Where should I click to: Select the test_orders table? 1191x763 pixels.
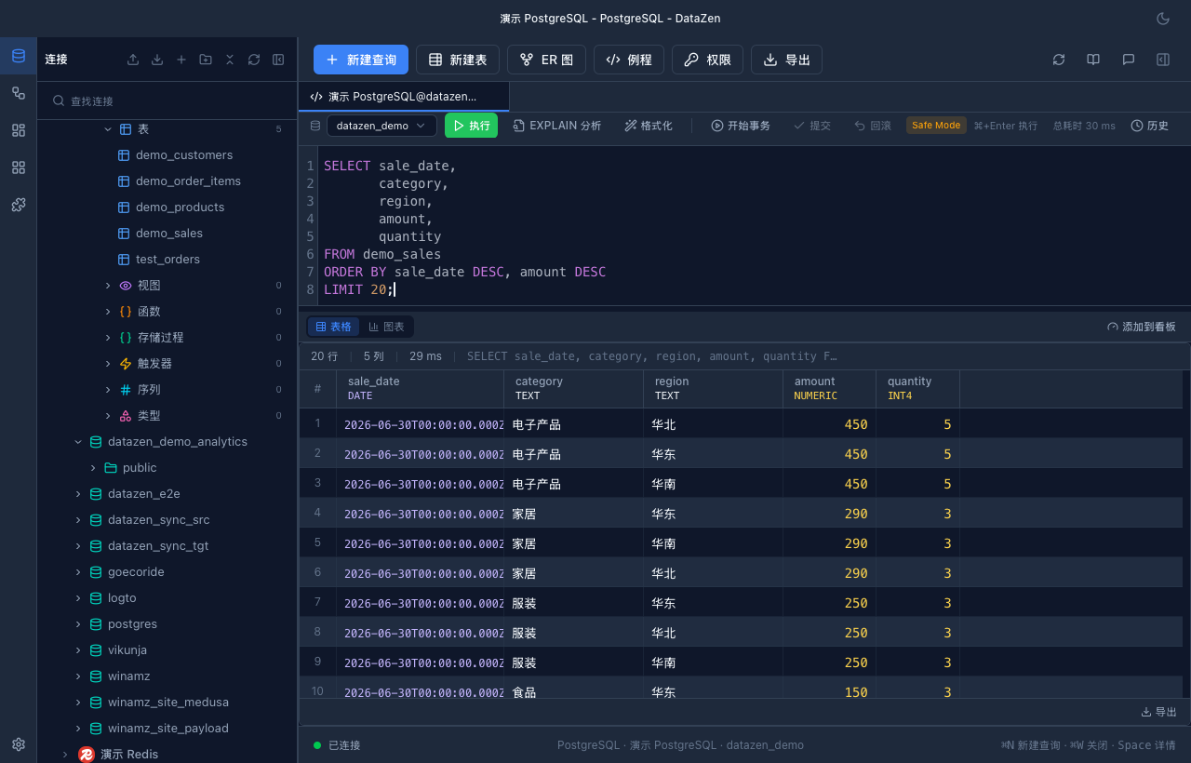coord(167,260)
